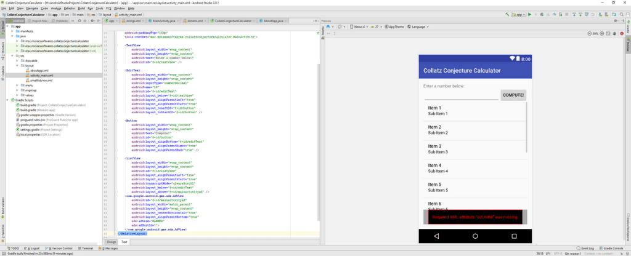
Task: Open the project structure icon in main toolbar
Action: coord(614,15)
